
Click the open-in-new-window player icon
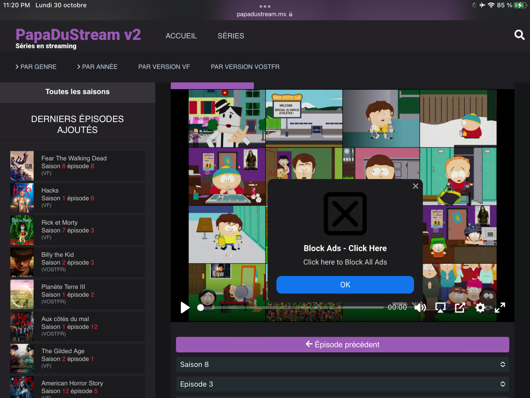[460, 308]
